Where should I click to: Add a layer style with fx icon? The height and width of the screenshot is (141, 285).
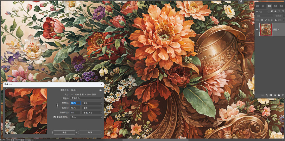(267, 95)
